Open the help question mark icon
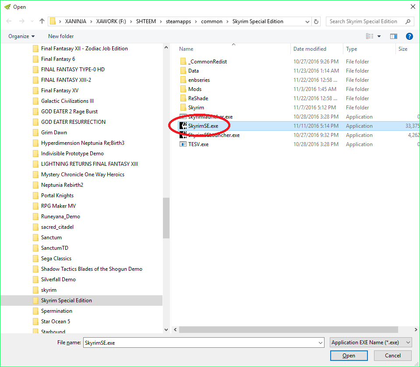 coord(409,36)
